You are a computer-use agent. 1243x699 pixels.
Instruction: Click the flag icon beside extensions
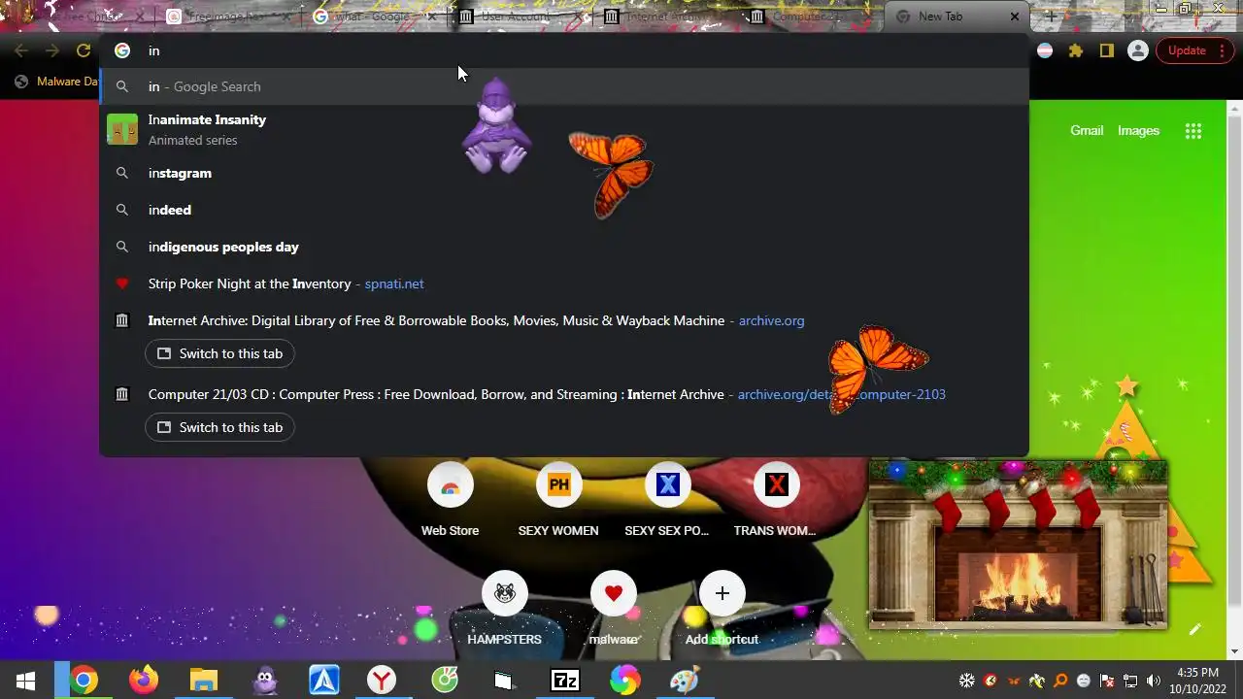coord(1045,50)
